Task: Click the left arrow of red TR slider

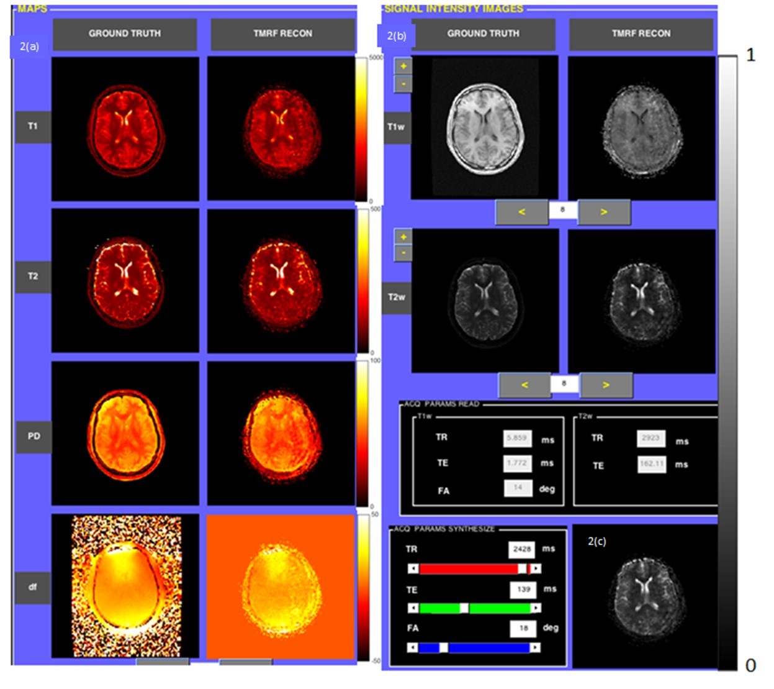Action: coord(413,568)
